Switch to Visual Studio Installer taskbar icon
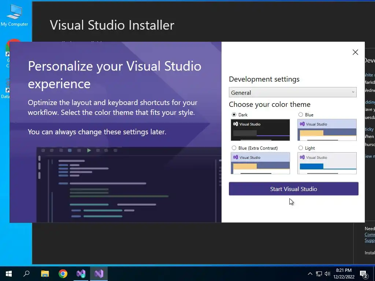The height and width of the screenshot is (281, 375). coord(81,274)
